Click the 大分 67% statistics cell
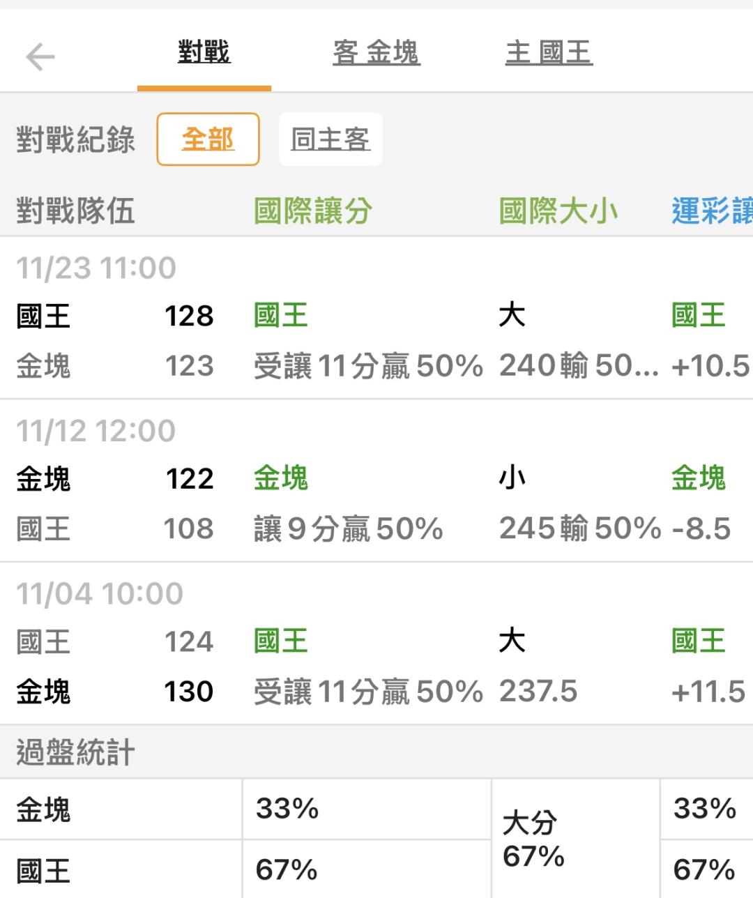The height and width of the screenshot is (898, 753). tap(533, 839)
